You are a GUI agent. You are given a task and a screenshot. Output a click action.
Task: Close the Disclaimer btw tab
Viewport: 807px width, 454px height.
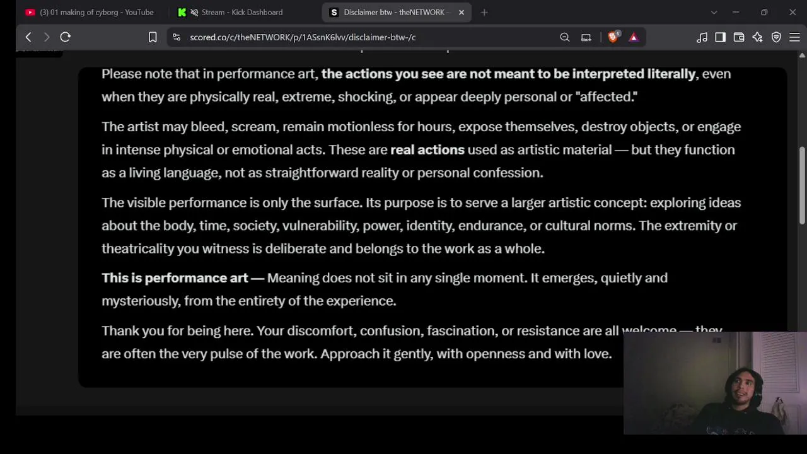point(461,12)
